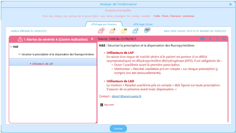Go to previous alert with left arrow
This screenshot has width=236, height=133.
pos(210,39)
